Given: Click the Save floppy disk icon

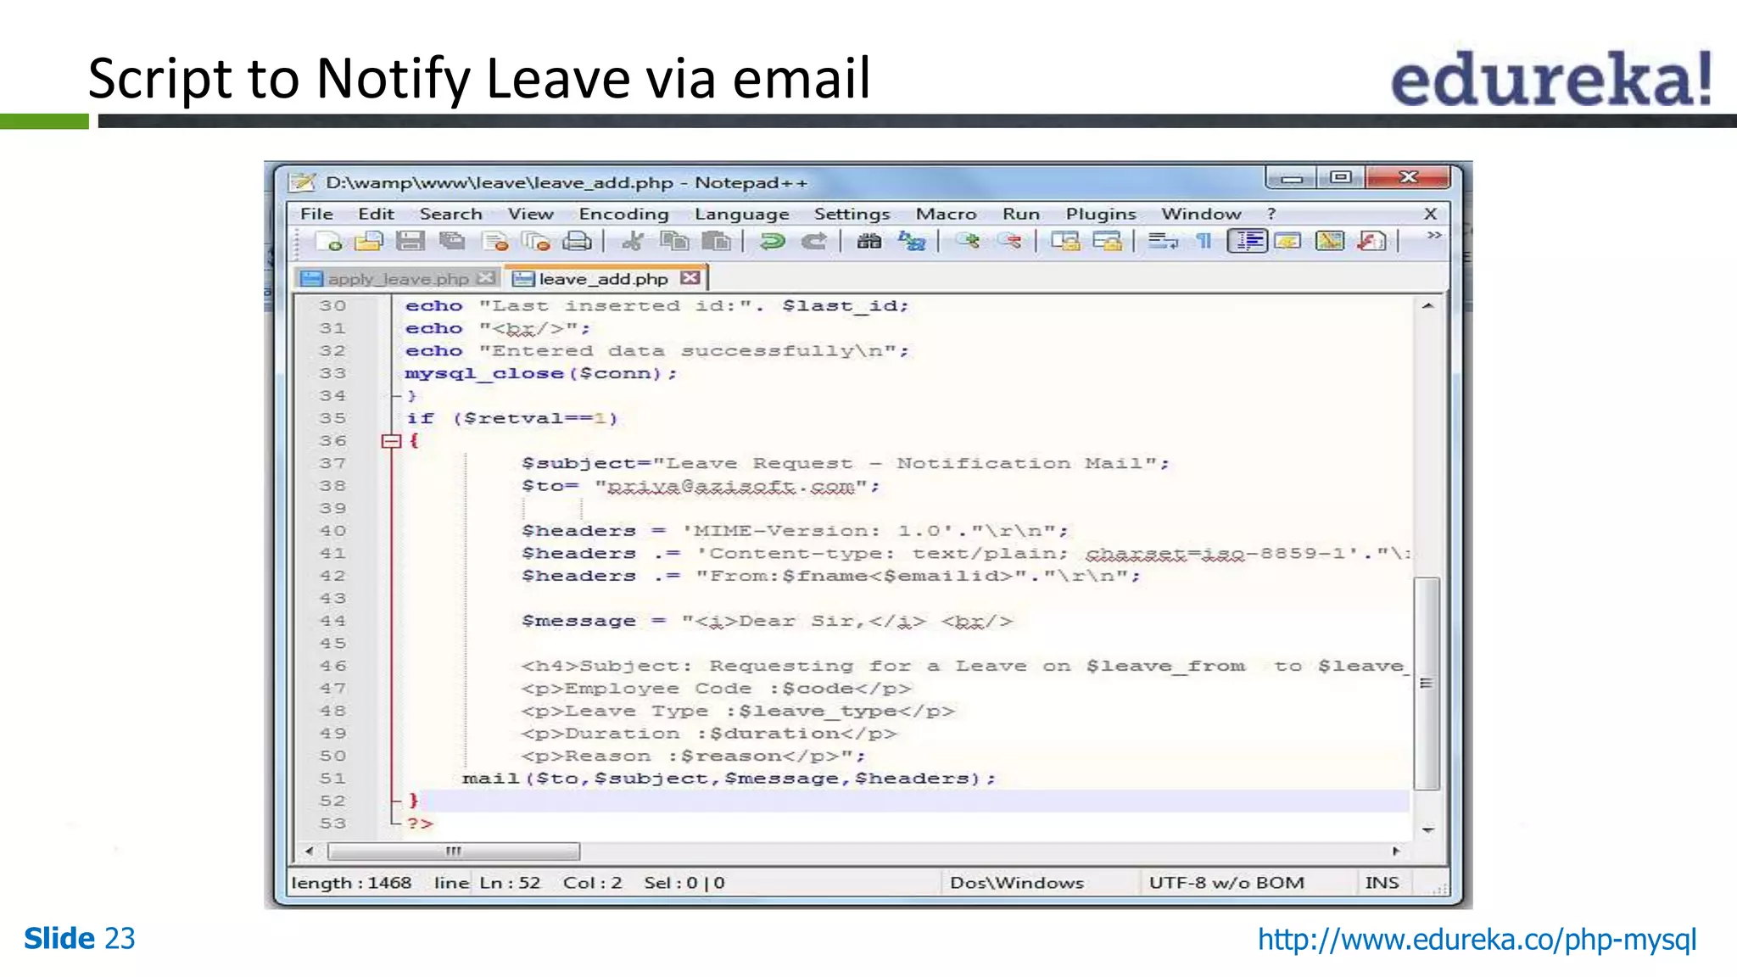Looking at the screenshot, I should pos(410,242).
